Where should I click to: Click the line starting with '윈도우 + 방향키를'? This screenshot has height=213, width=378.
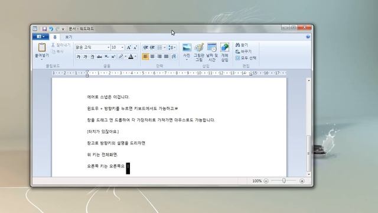[132, 109]
